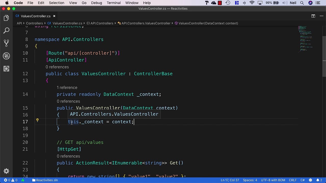Close the ValuesController.cs tab

click(54, 16)
